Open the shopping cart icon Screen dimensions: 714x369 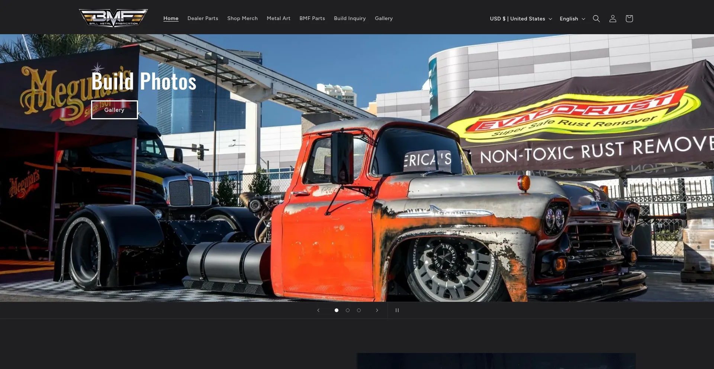tap(629, 19)
